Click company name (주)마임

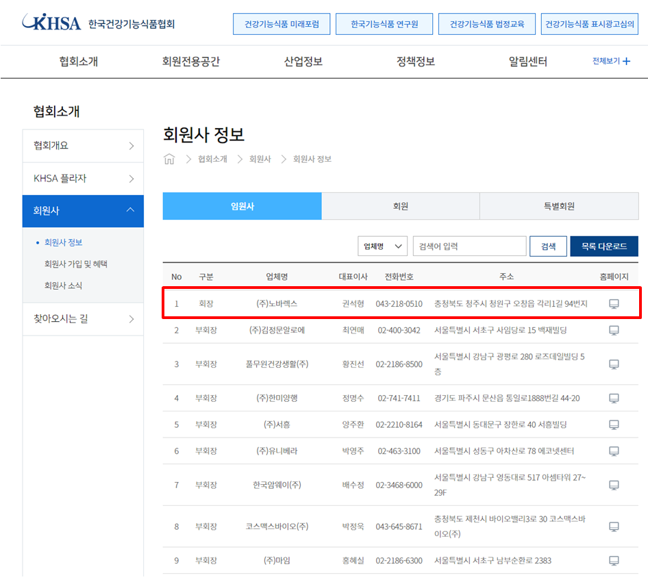(277, 560)
